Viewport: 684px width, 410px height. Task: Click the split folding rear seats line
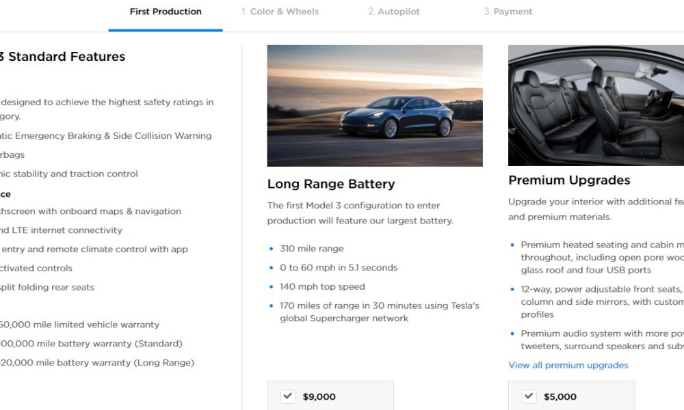47,287
